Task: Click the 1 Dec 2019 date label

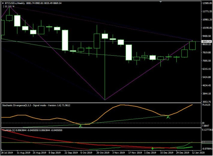Action: click(150, 153)
